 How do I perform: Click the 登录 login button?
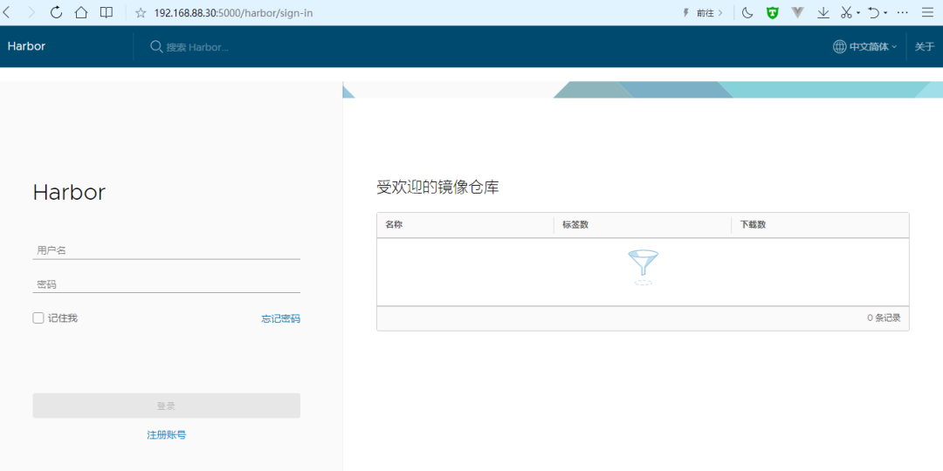click(166, 406)
